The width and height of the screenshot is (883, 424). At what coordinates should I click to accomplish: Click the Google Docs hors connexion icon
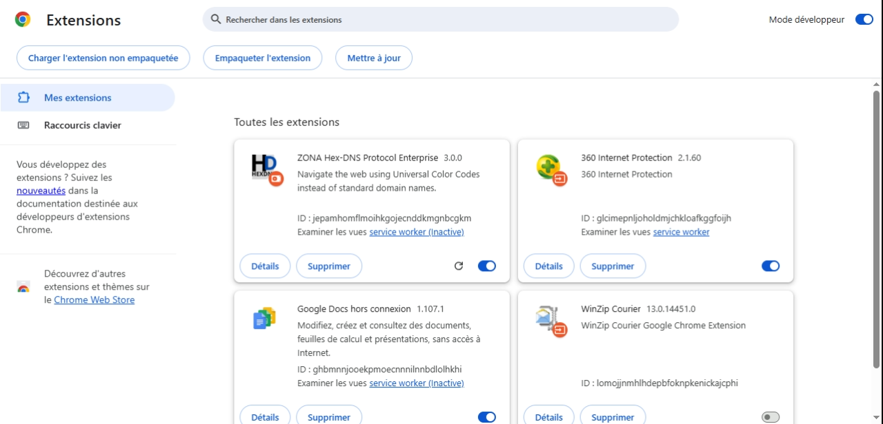(265, 318)
